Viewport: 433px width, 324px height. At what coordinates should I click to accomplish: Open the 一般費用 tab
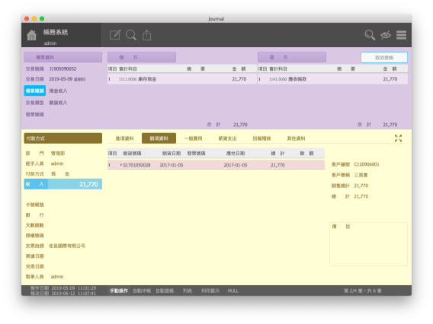point(193,138)
